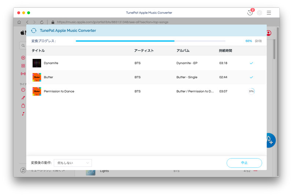Click BTS artist in Permission to Dance row
Viewport: 293px width, 196px height.
point(138,91)
